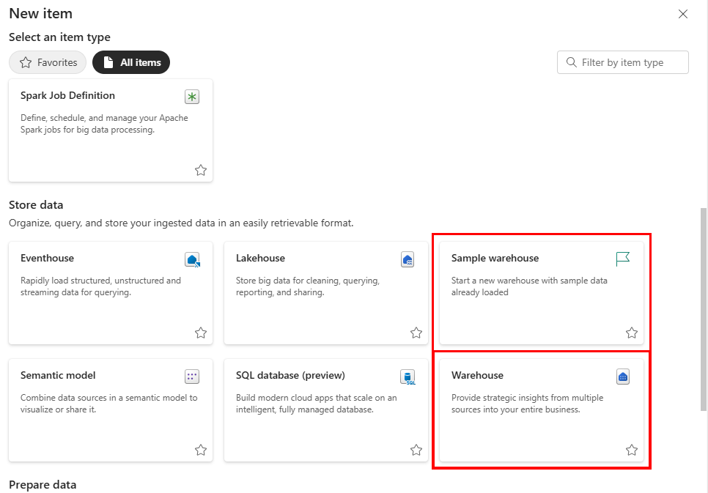Click the vertical scrollbar thumb
The width and height of the screenshot is (708, 493).
click(x=704, y=309)
